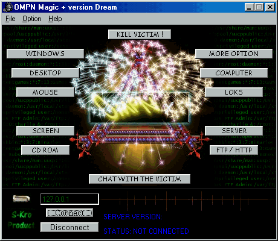Image resolution: width=278 pixels, height=241 pixels.
Task: Choose the SCREEN button
Action: click(x=45, y=131)
